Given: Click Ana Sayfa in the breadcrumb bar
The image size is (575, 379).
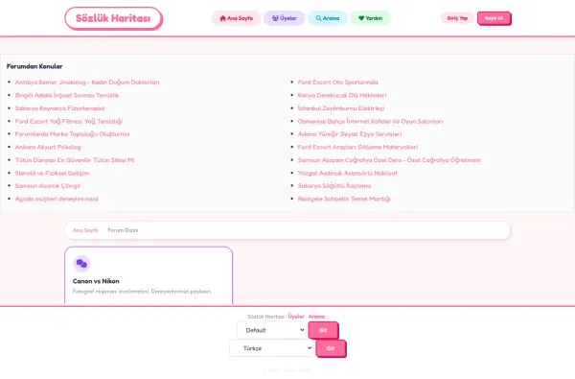Looking at the screenshot, I should 85,230.
